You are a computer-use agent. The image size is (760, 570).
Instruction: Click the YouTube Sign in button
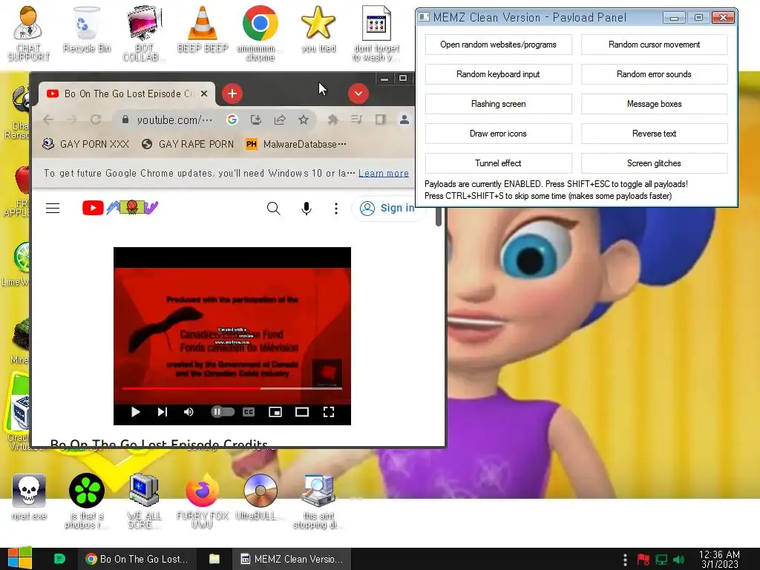[x=387, y=208]
